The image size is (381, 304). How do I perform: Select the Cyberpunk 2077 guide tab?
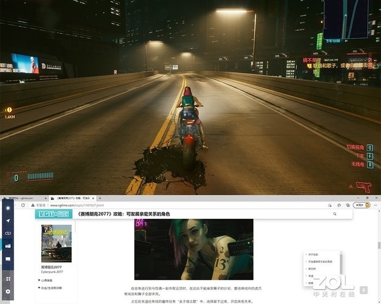71,198
